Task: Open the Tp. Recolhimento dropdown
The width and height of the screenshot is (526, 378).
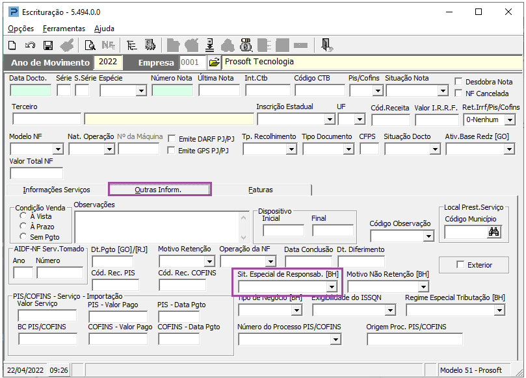Action: (x=291, y=149)
